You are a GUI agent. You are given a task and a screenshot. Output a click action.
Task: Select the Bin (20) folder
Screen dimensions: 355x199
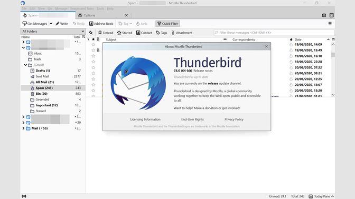41,94
